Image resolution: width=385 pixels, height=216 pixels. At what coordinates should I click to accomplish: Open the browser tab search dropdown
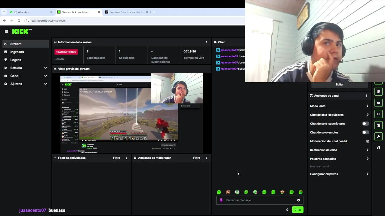point(4,12)
